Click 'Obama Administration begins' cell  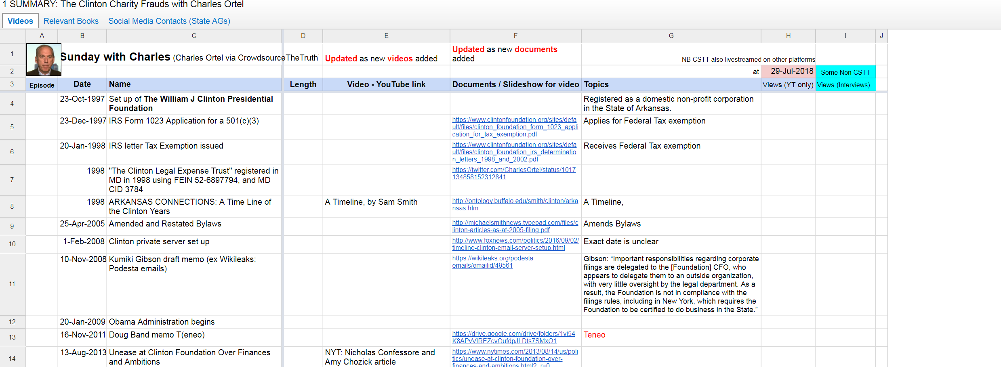(x=194, y=322)
